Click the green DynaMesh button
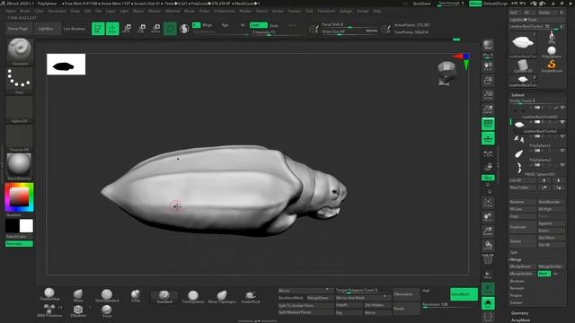This screenshot has width=575, height=323. pyautogui.click(x=464, y=294)
